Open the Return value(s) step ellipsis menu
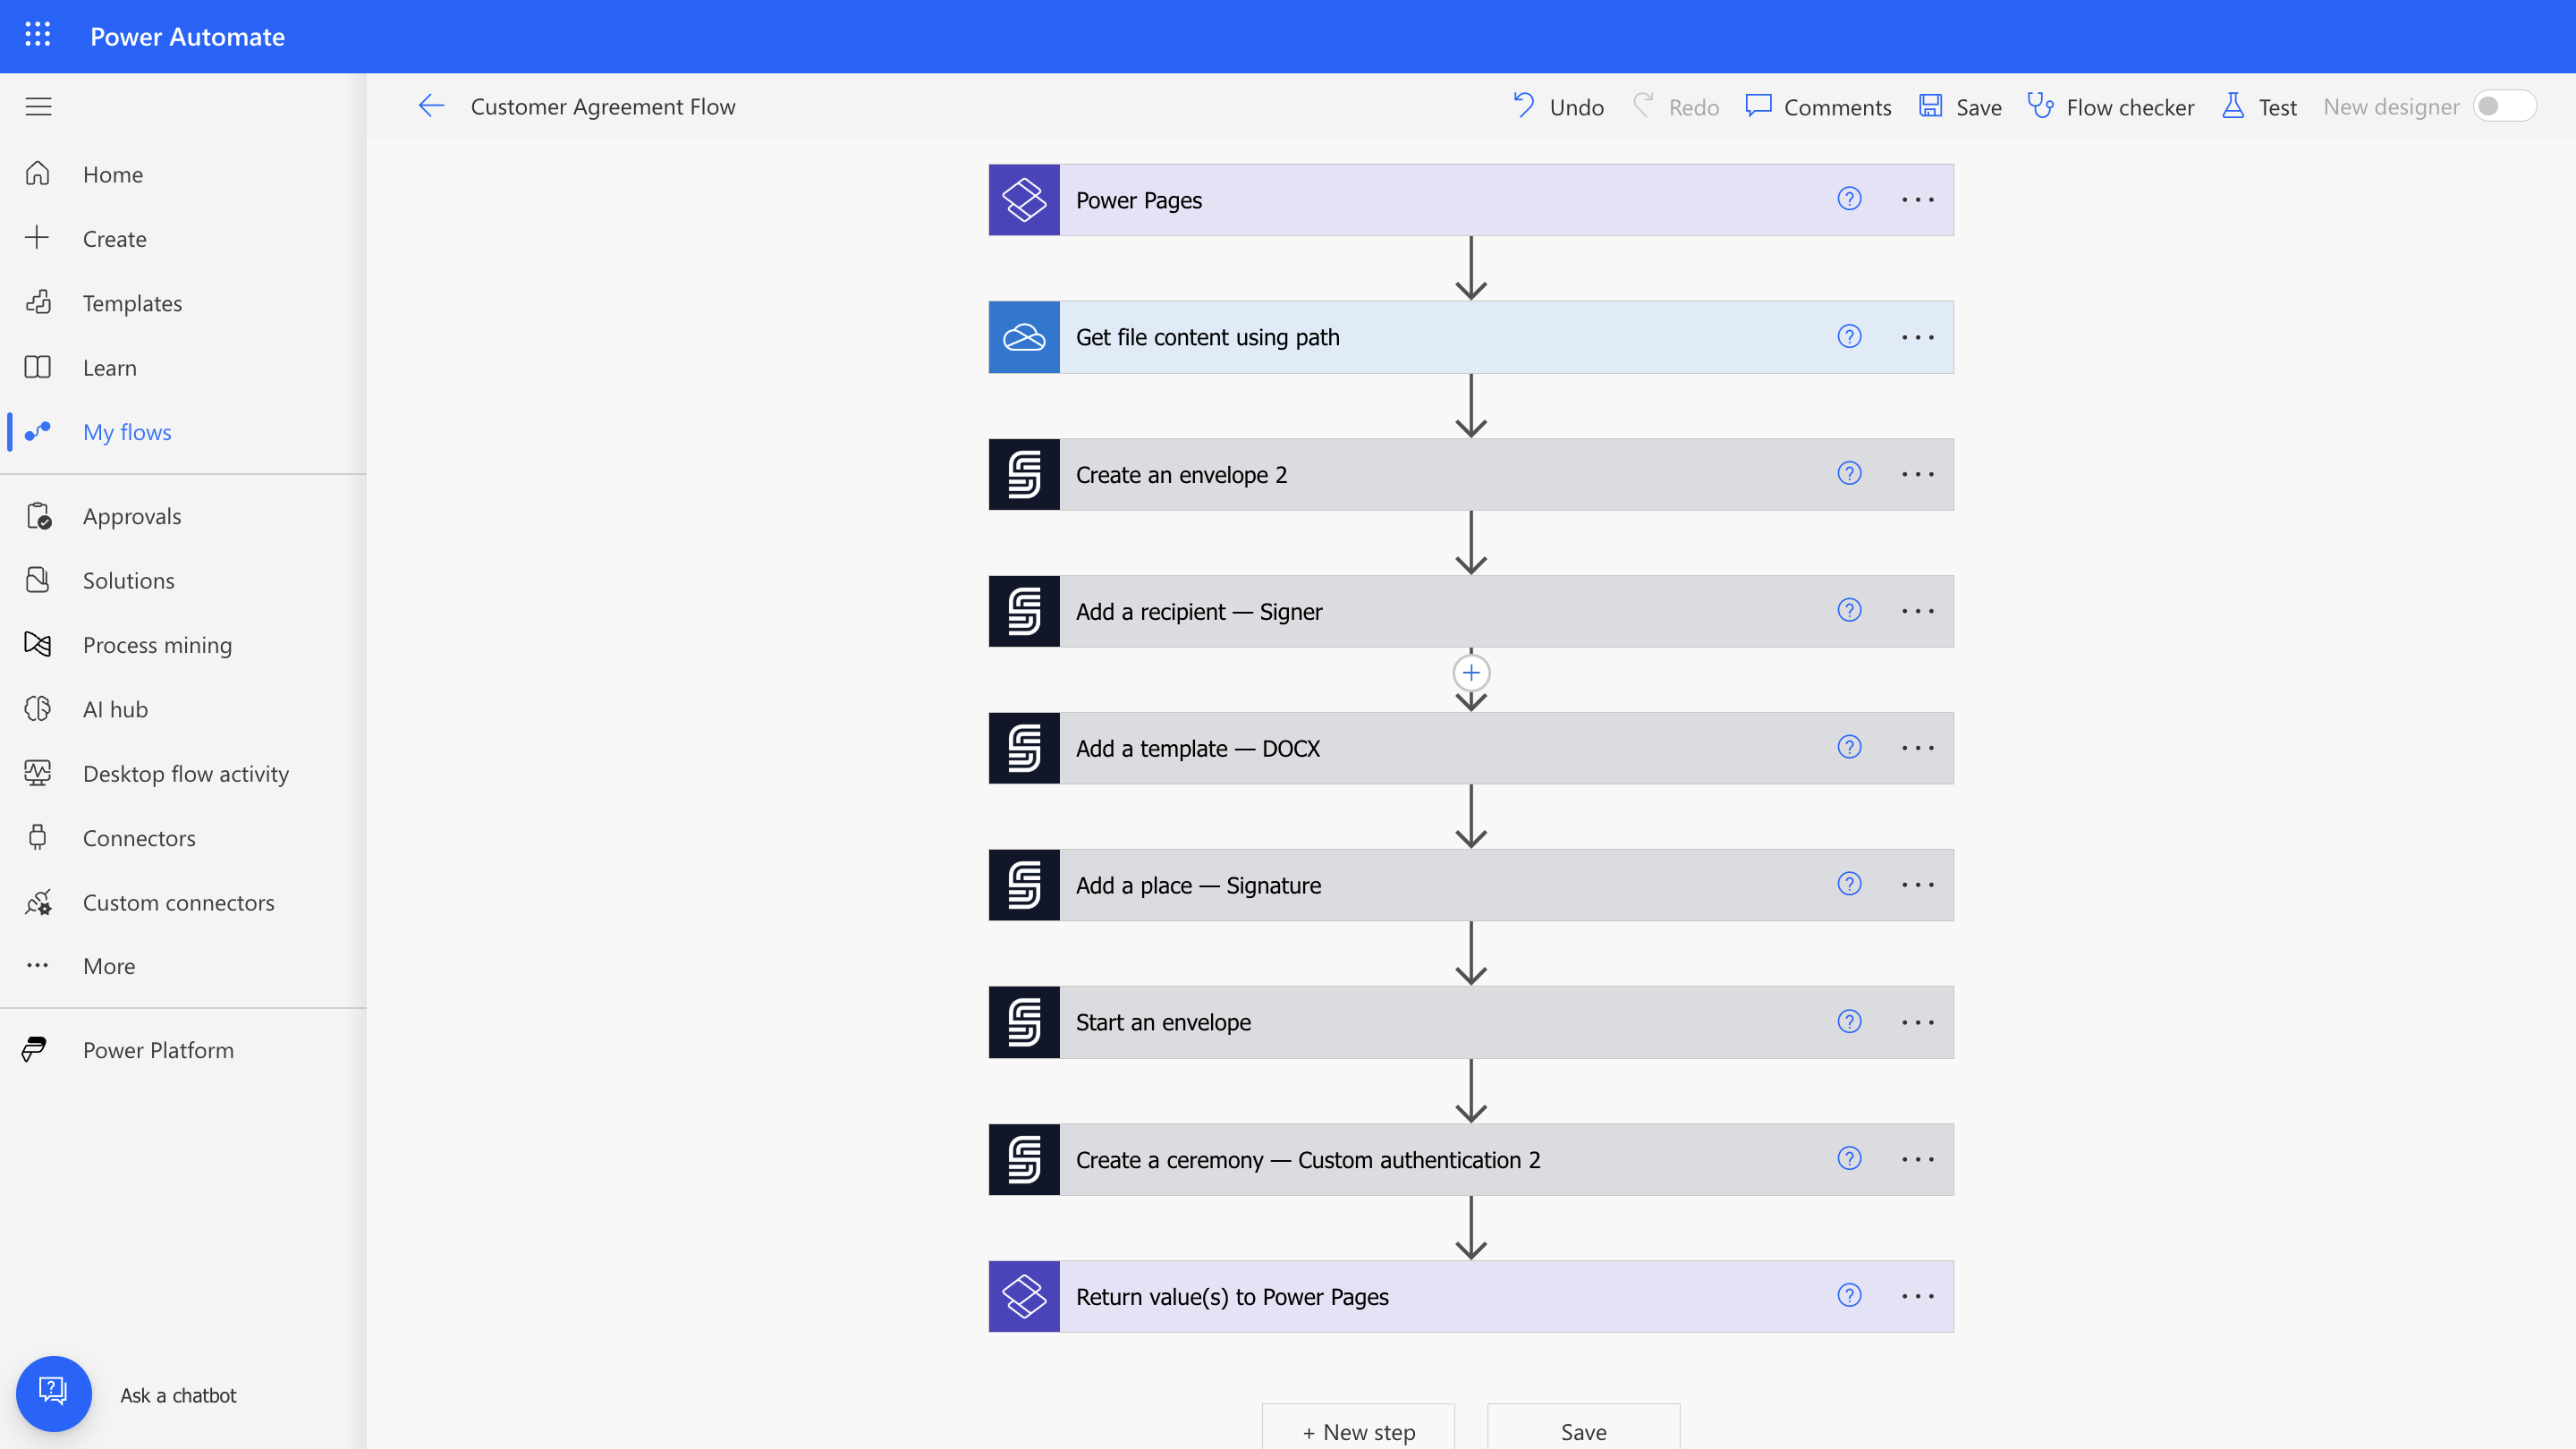The image size is (2576, 1449). click(1917, 1296)
